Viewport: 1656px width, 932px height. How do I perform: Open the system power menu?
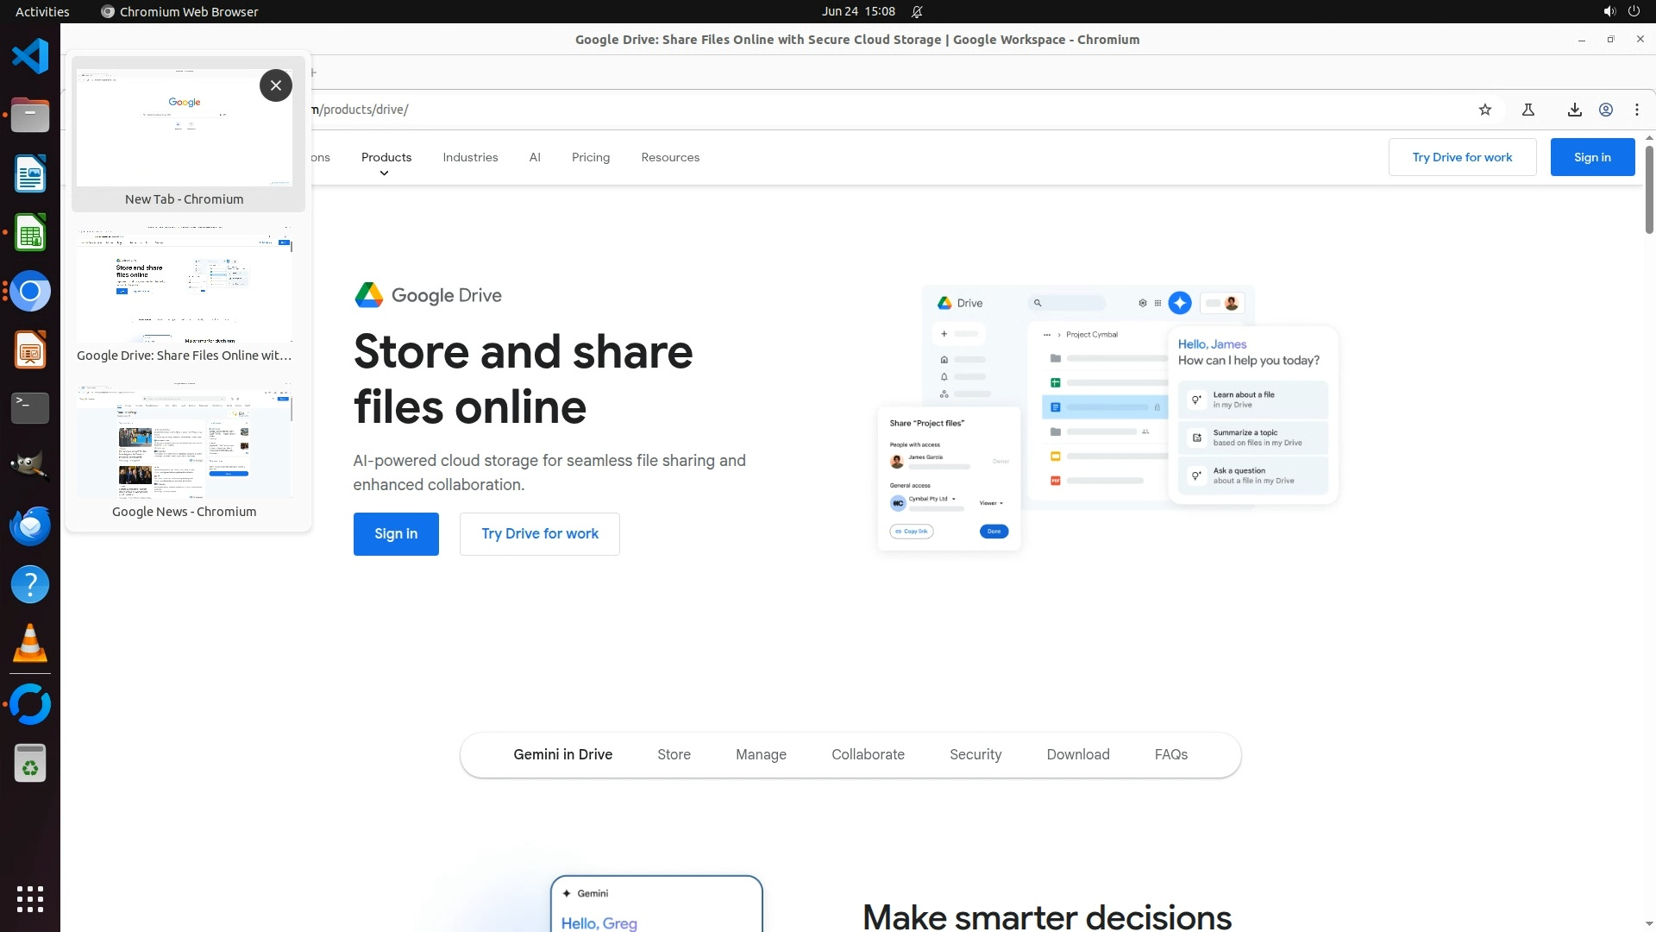[1633, 11]
